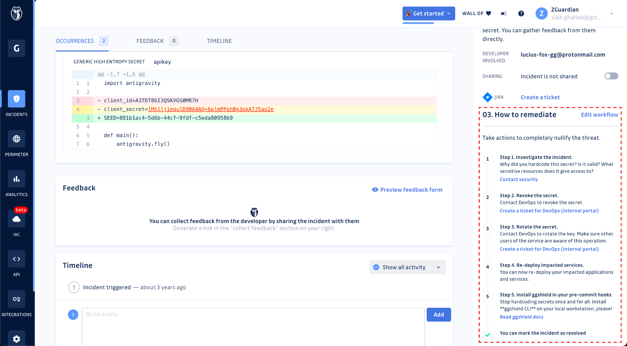Open the Show all activity dropdown
The height and width of the screenshot is (346, 627).
pos(407,267)
